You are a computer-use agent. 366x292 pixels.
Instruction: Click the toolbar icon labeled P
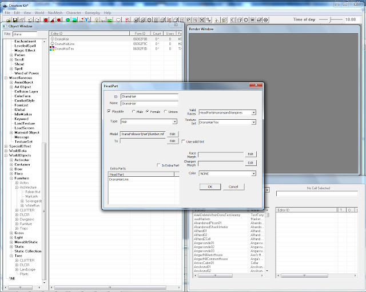pyautogui.click(x=189, y=20)
